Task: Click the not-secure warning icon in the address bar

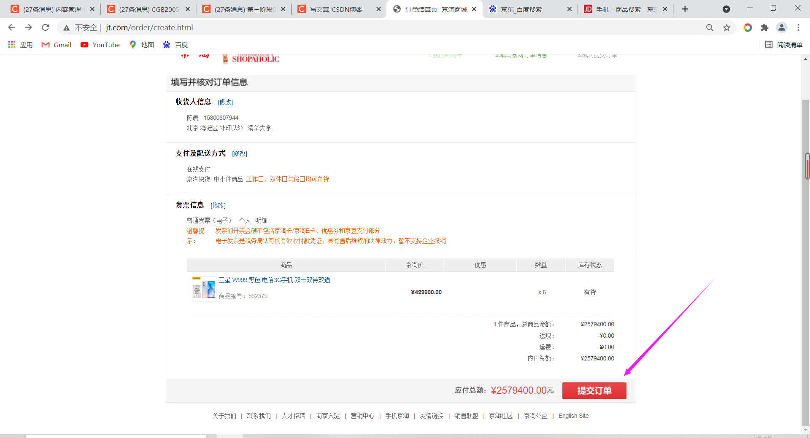Action: pos(66,28)
